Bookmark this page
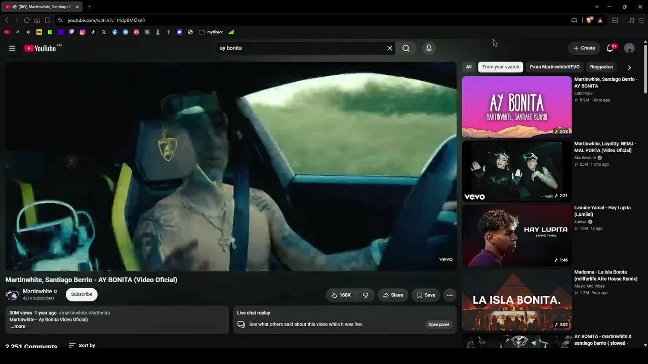This screenshot has width=648, height=364. click(x=47, y=20)
